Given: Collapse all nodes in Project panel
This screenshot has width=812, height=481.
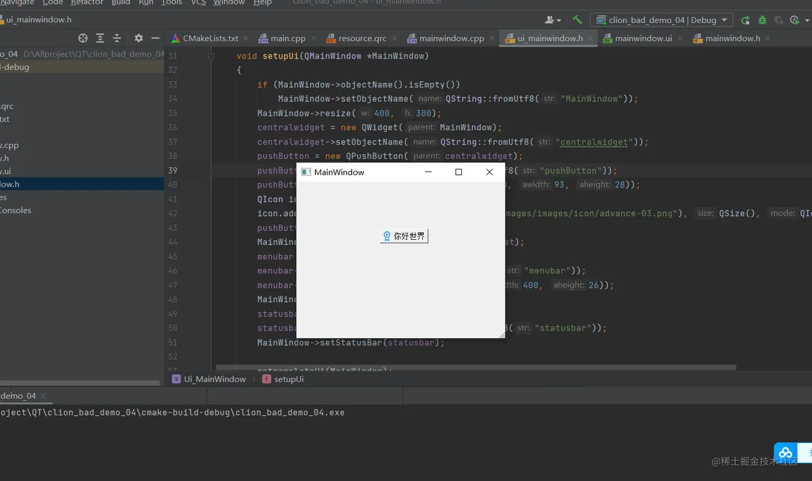Looking at the screenshot, I should (x=117, y=38).
